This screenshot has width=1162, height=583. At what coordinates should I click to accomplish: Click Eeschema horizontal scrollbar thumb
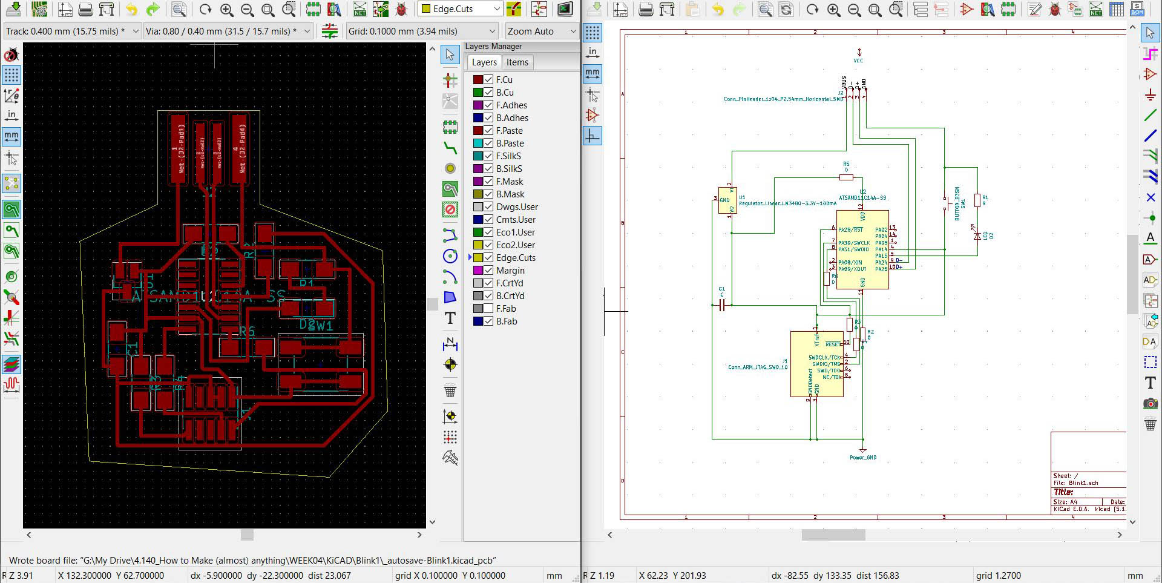[x=833, y=535]
